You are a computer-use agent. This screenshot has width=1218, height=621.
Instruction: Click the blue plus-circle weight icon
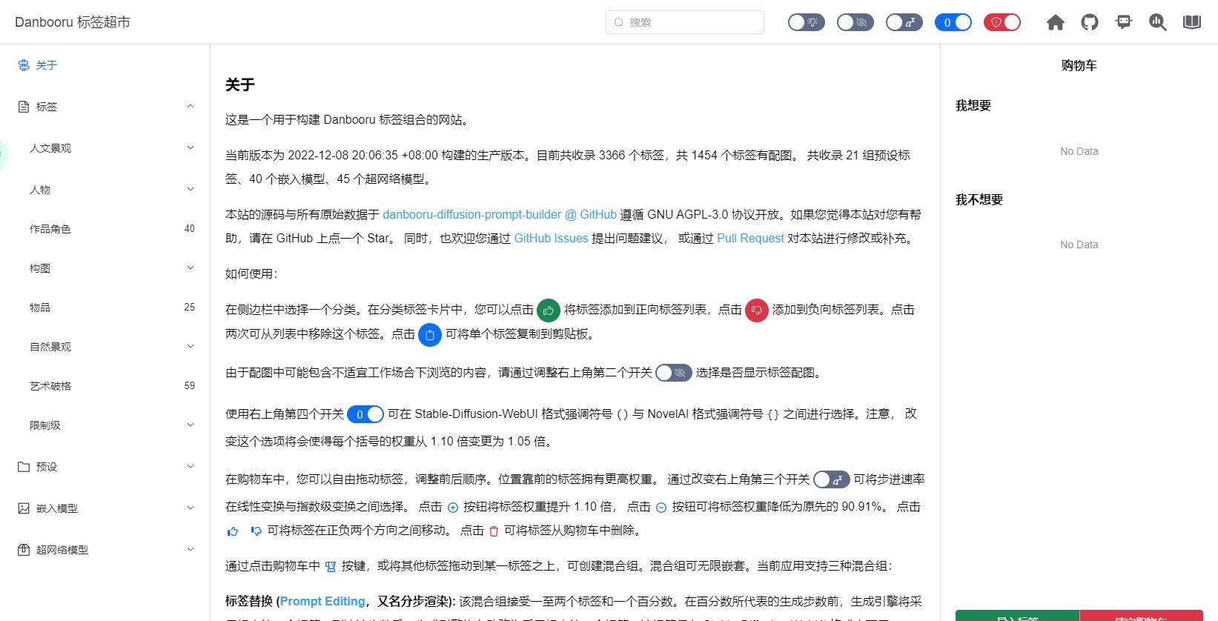(453, 508)
